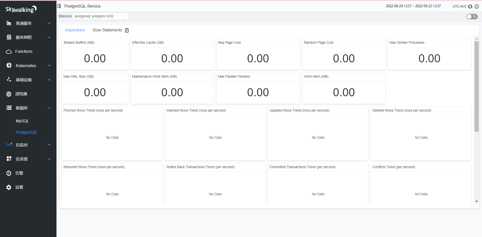Open the 设置 menu item
Viewport: 482px width, 237px height.
coord(19,187)
